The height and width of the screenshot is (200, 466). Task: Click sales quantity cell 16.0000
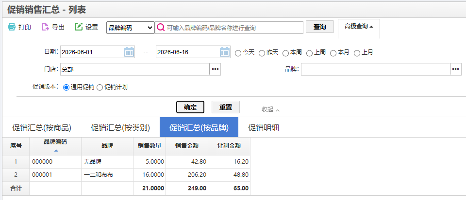point(150,175)
